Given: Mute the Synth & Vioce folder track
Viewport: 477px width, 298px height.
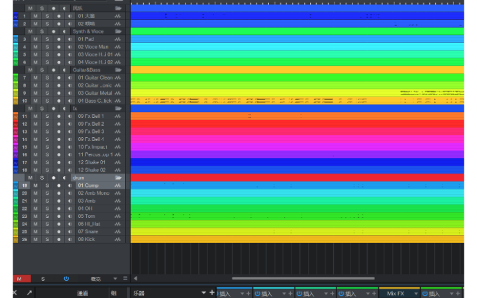Looking at the screenshot, I should [x=30, y=31].
